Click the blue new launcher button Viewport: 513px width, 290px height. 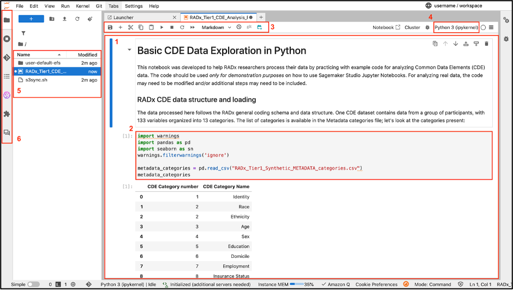tap(31, 19)
